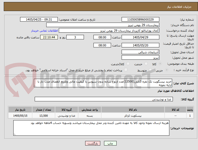This screenshot has height=150, width=198.
Task: Click the شرح کلی نیاز description textarea
Action: pyautogui.click(x=103, y=83)
